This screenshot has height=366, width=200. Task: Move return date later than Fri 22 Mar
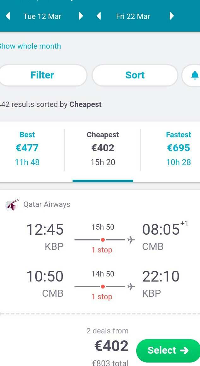tap(172, 16)
